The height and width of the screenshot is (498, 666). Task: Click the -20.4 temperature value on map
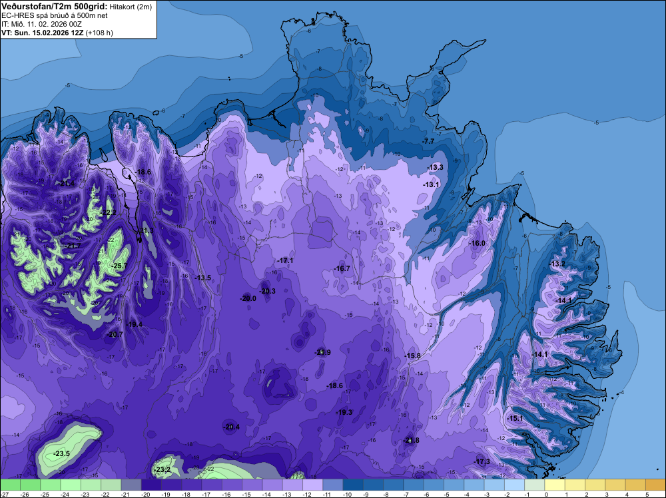coord(232,427)
